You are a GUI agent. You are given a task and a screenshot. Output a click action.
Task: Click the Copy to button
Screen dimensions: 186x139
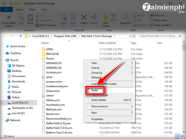click(73, 21)
